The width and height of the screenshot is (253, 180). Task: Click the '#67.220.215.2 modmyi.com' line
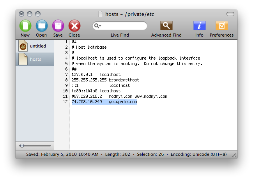[x=119, y=96]
